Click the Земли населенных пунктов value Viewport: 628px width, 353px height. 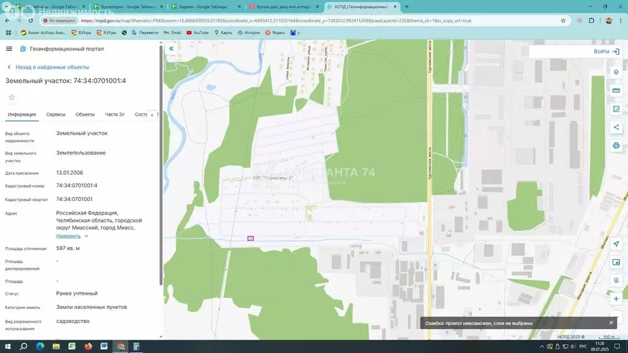coord(91,308)
